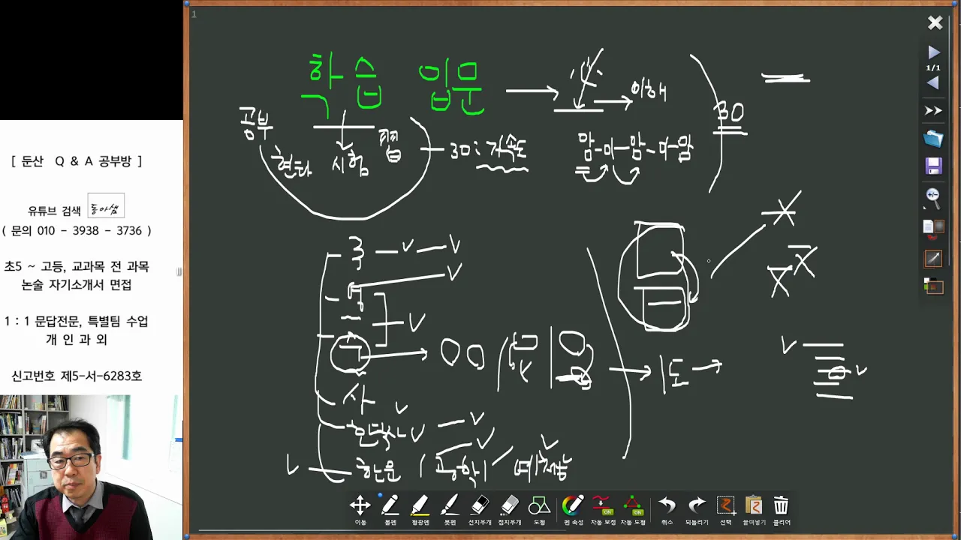Image resolution: width=961 pixels, height=540 pixels.
Task: Click the 1/1 page indicator
Action: coord(933,68)
